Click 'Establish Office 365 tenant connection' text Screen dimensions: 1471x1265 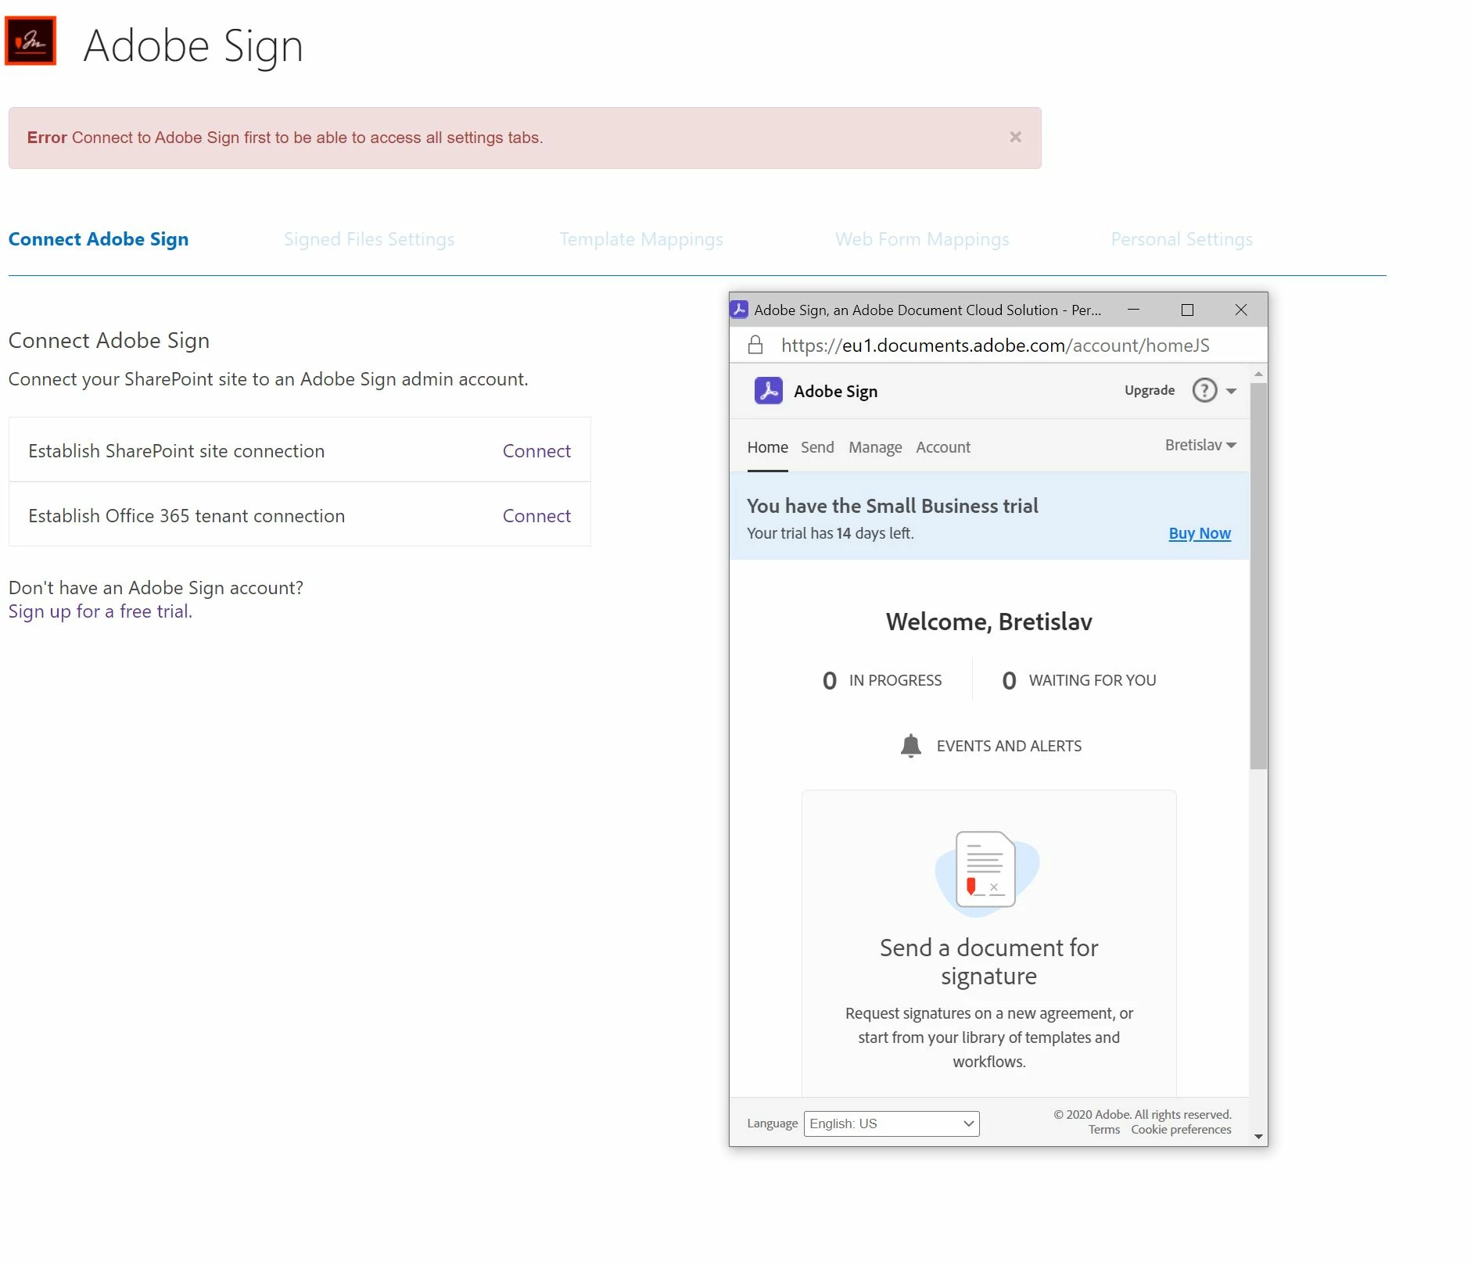click(187, 516)
